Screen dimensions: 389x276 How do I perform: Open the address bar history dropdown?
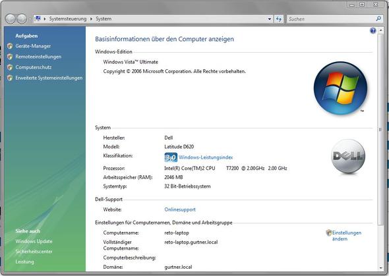270,19
